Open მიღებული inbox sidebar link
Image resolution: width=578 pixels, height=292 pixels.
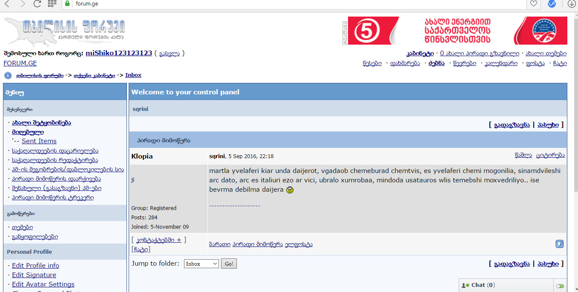pos(28,132)
